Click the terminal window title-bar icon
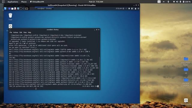The width and height of the screenshot is (192, 108). click(x=10, y=30)
